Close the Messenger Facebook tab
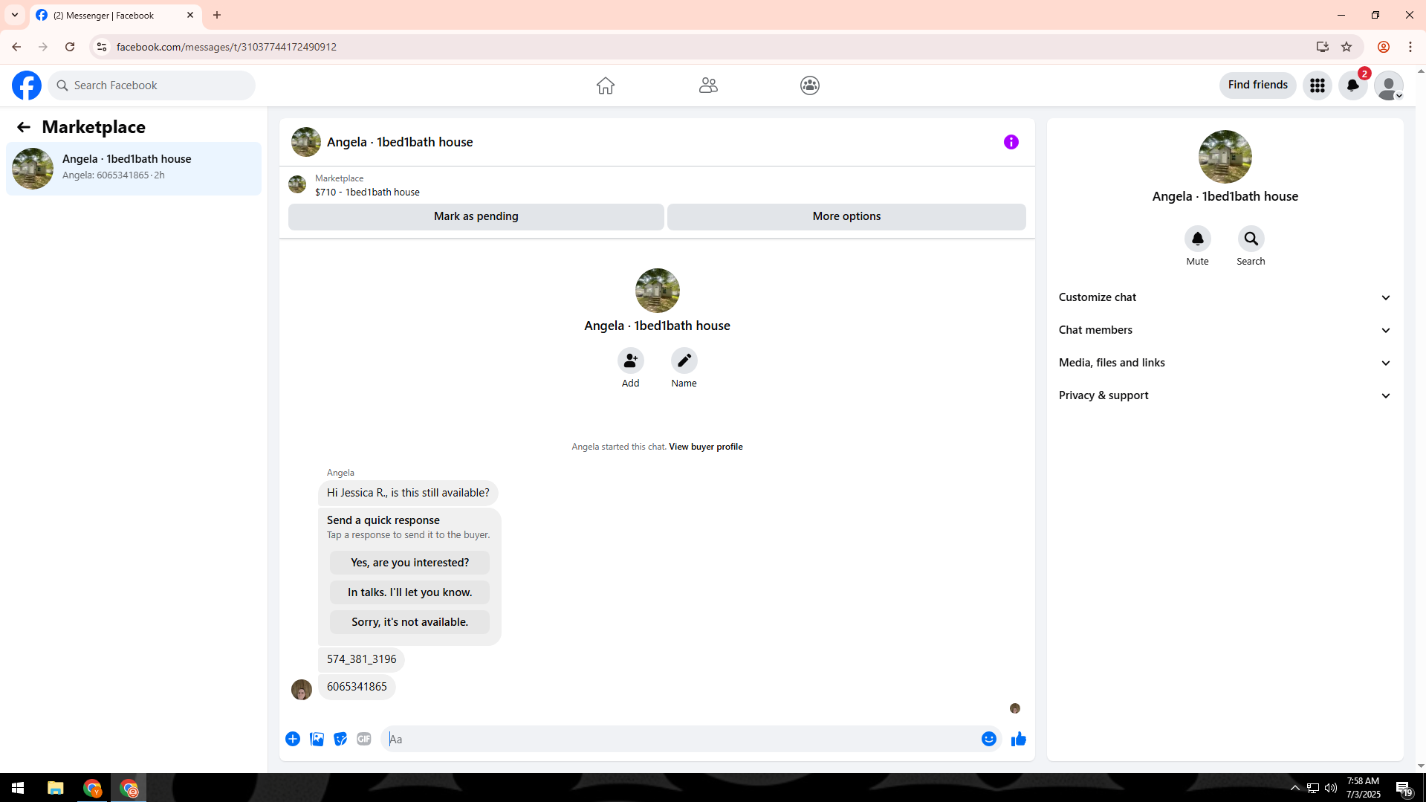 [x=190, y=15]
